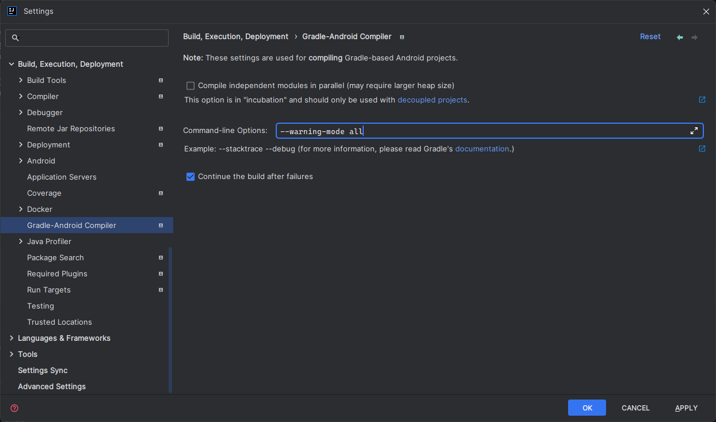This screenshot has width=716, height=422.
Task: Click project-level icon next to Run Targets
Action: pyautogui.click(x=161, y=290)
